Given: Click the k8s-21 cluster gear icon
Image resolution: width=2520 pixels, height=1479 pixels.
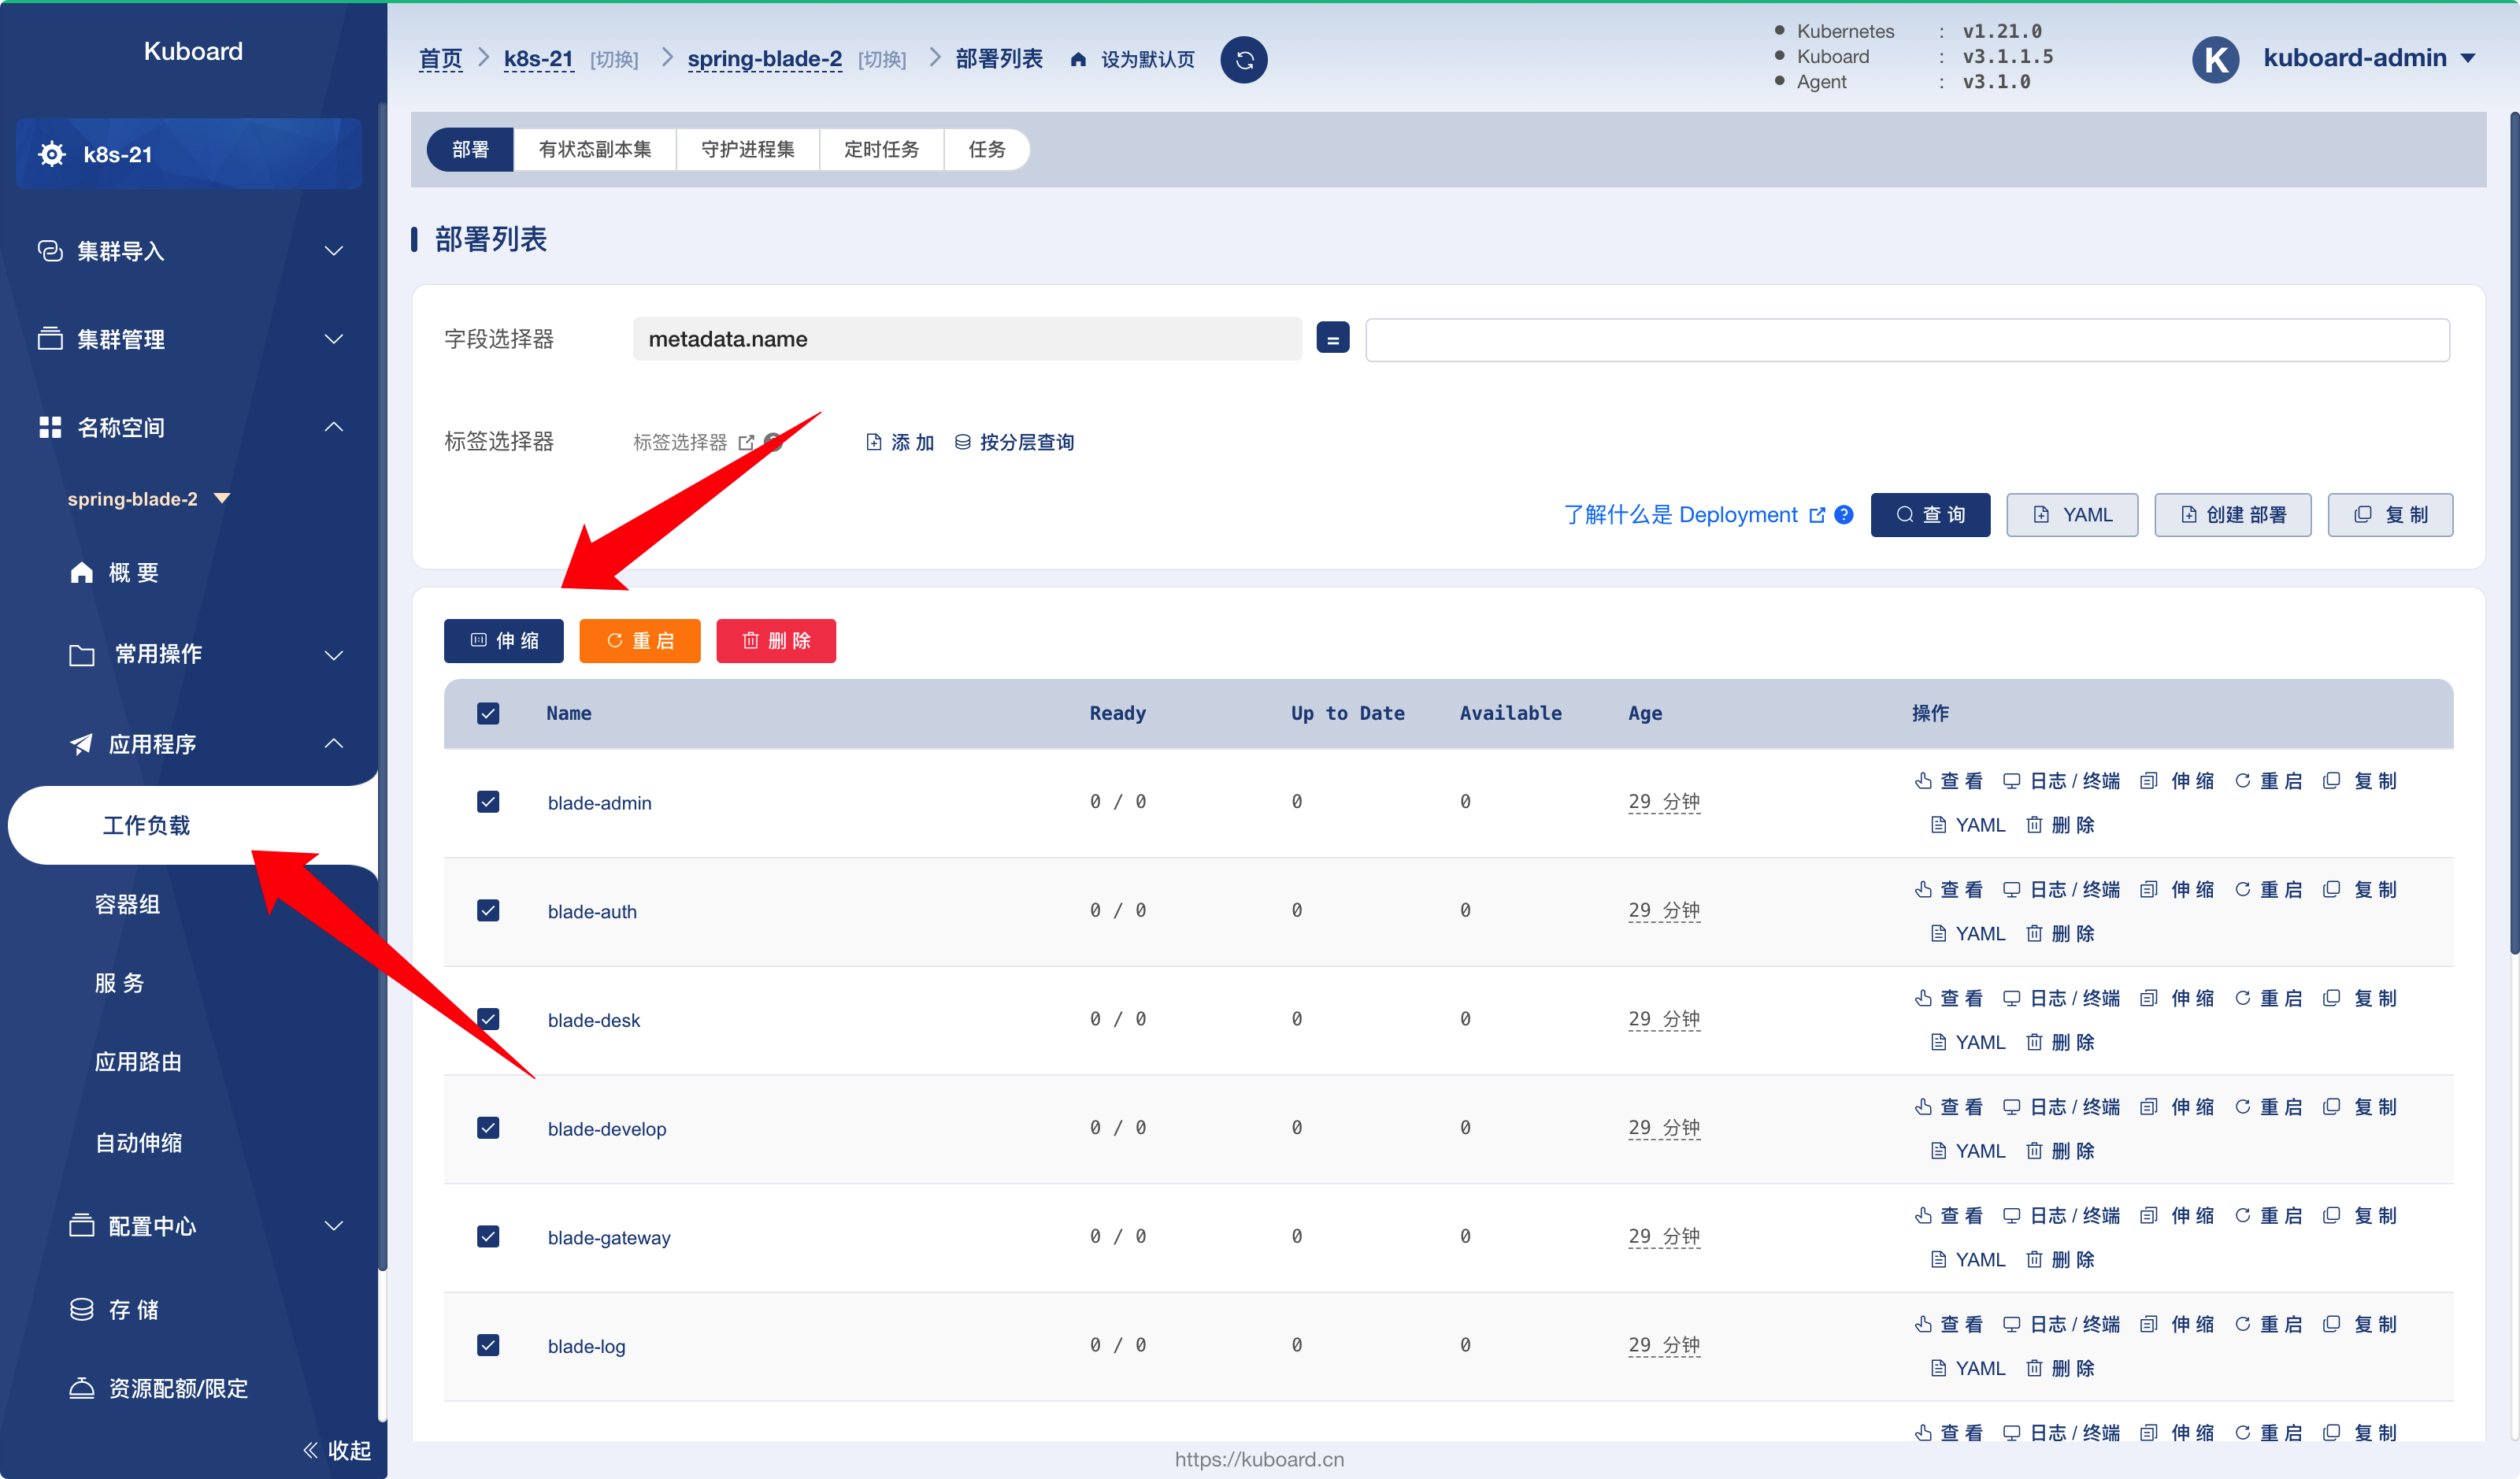Looking at the screenshot, I should point(52,154).
